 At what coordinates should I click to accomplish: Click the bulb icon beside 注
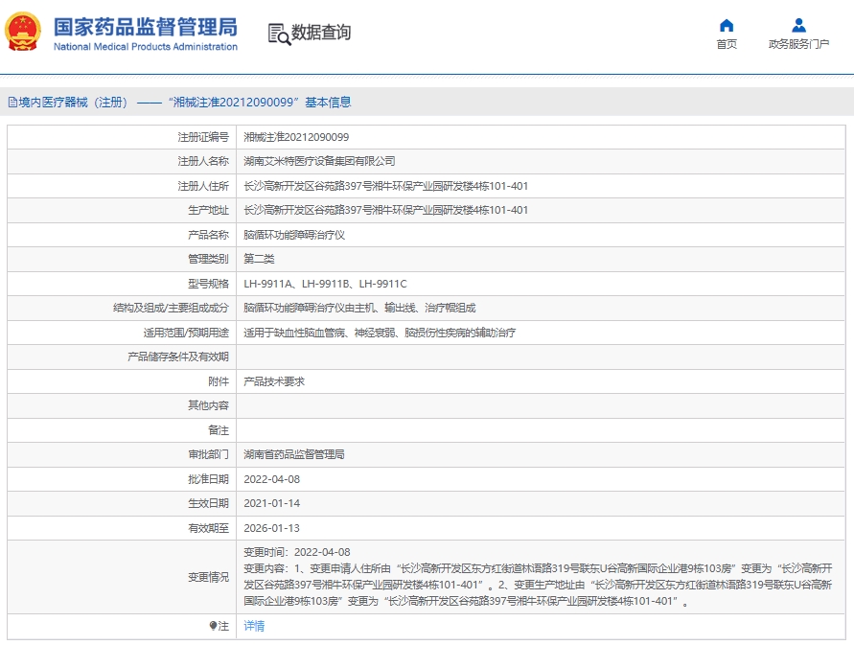(213, 626)
